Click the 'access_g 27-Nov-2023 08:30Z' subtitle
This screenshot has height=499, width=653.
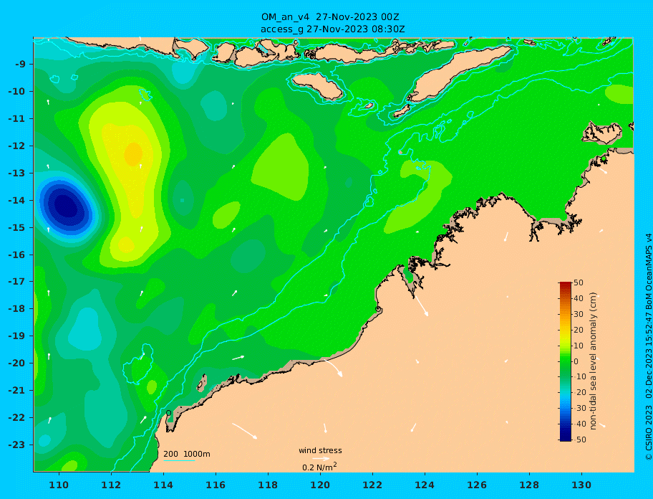pos(333,29)
